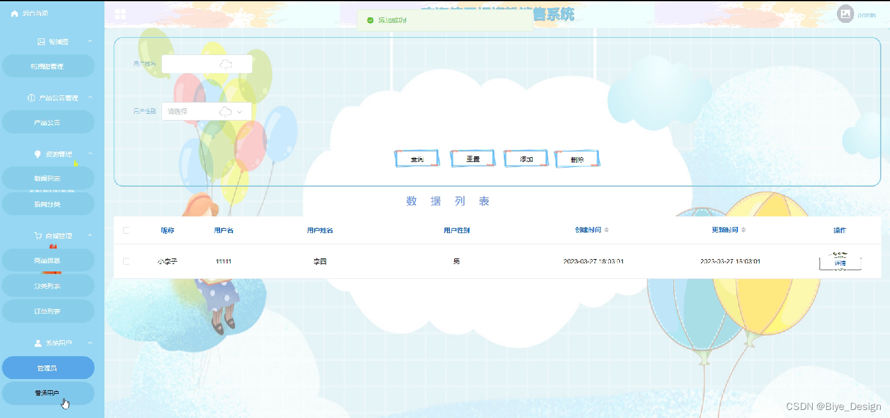Collapse the 商城管理 menu group chevron
The width and height of the screenshot is (890, 418).
[90, 236]
